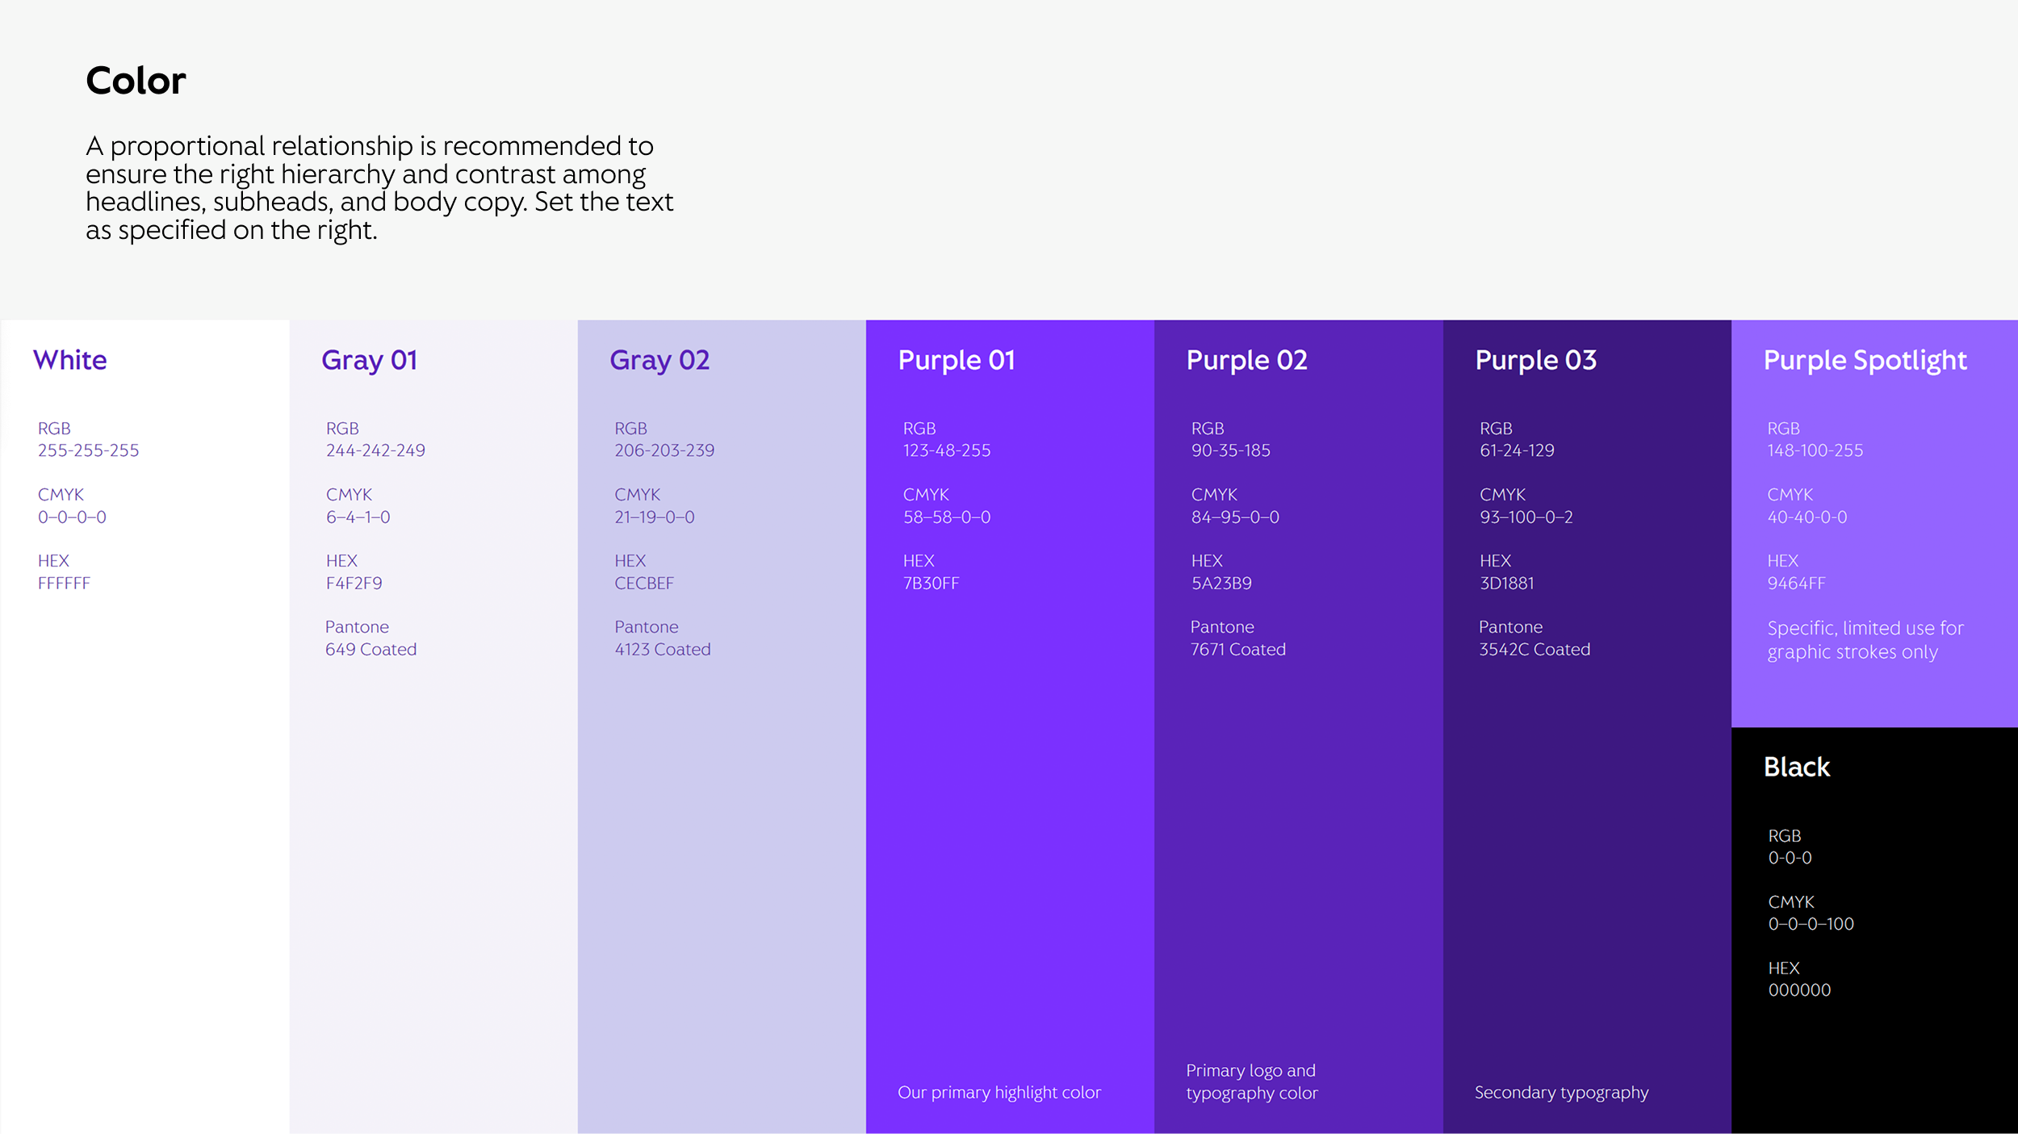This screenshot has width=2018, height=1134.
Task: Click HEX value 7B30FF
Action: point(931,583)
